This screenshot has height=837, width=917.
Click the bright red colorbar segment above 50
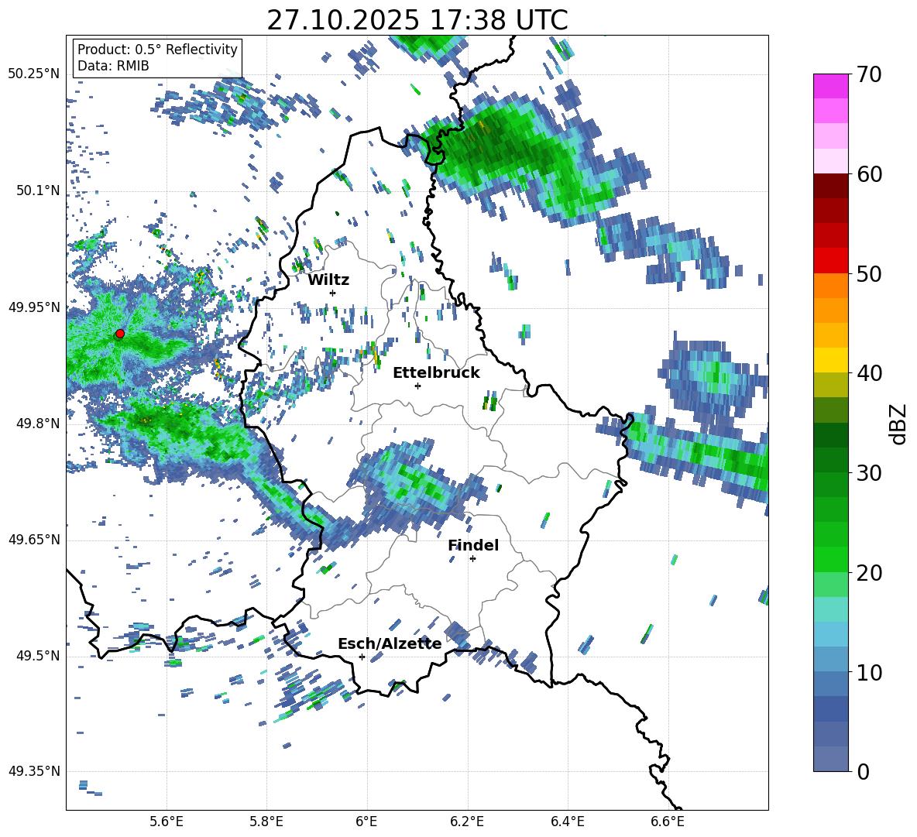830,261
